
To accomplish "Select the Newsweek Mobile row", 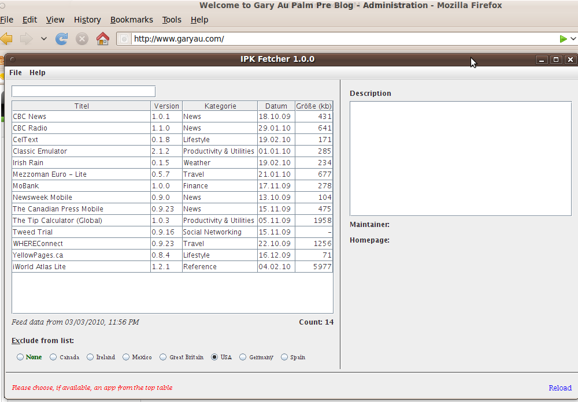I will point(172,197).
